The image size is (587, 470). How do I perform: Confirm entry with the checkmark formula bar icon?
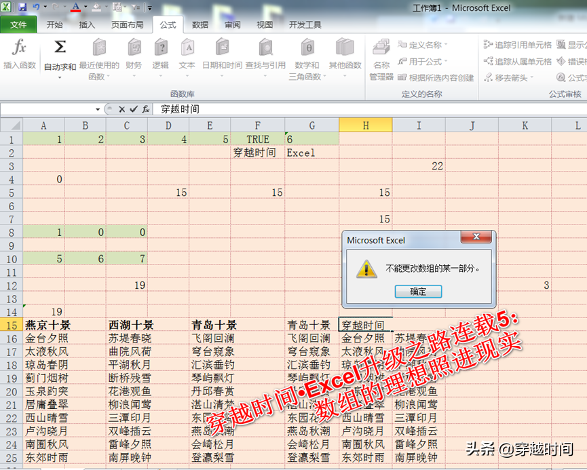click(x=134, y=109)
